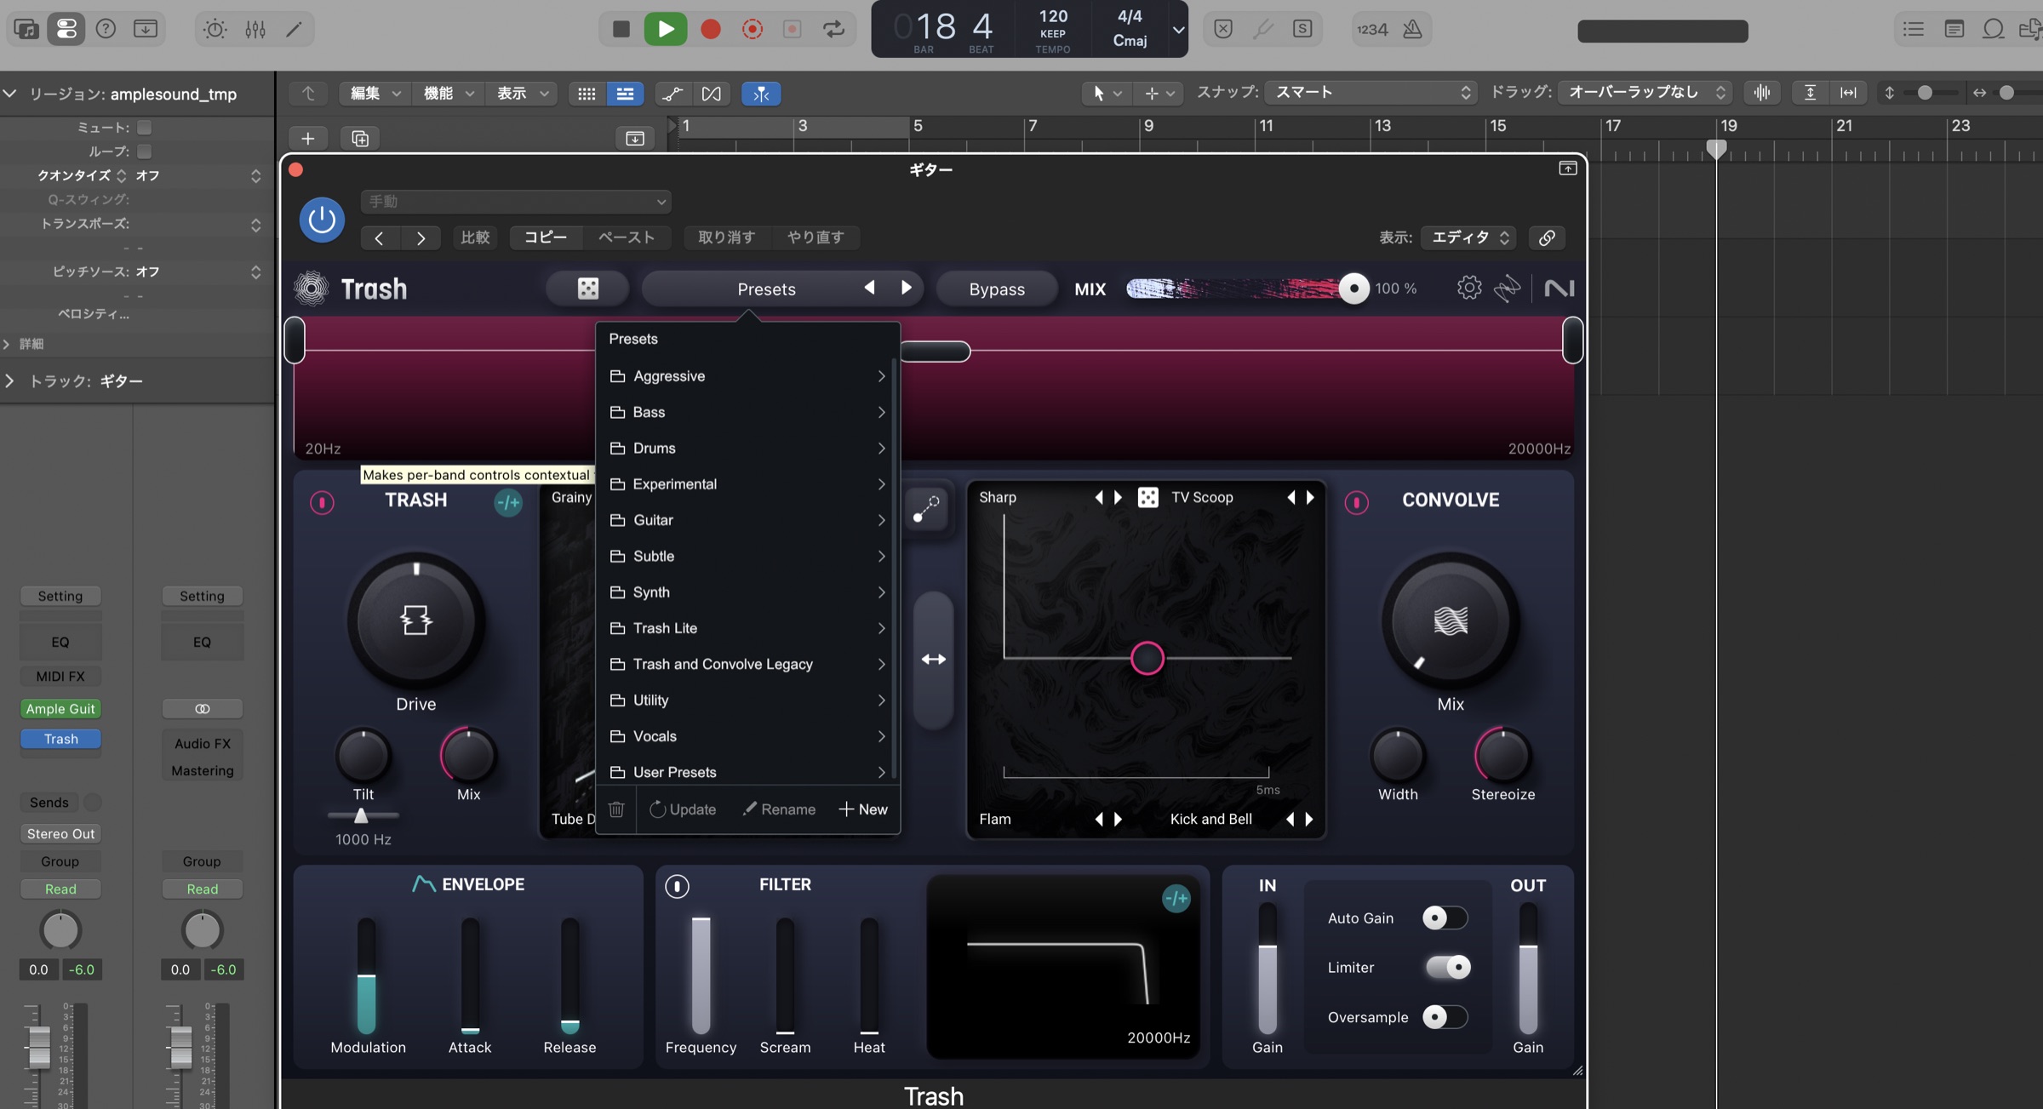Open the Bass presets folder
Viewport: 2043px width, 1109px height.
point(747,412)
